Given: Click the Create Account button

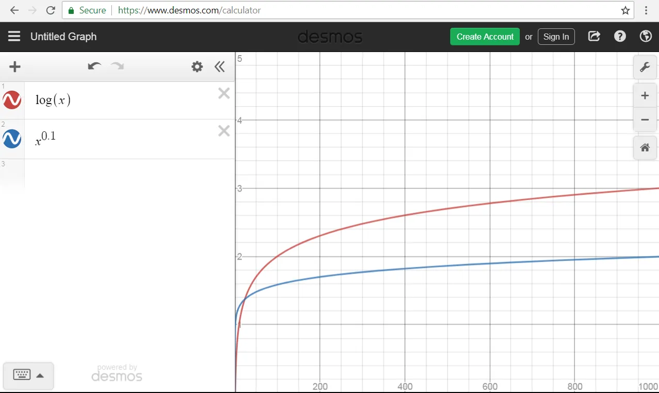Looking at the screenshot, I should pyautogui.click(x=485, y=37).
